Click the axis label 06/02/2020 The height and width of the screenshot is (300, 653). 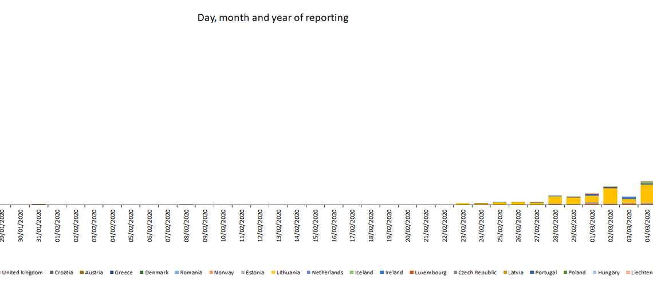pos(150,226)
